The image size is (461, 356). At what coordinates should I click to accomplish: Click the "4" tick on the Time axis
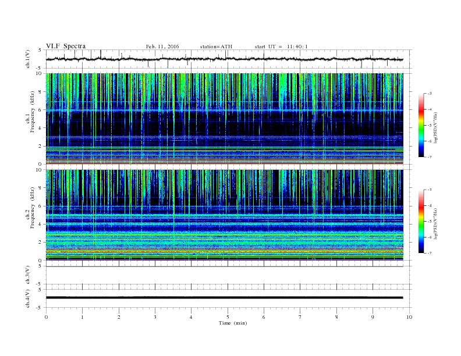click(x=192, y=317)
